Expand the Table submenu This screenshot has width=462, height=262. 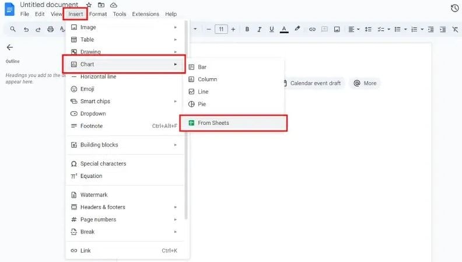click(125, 40)
